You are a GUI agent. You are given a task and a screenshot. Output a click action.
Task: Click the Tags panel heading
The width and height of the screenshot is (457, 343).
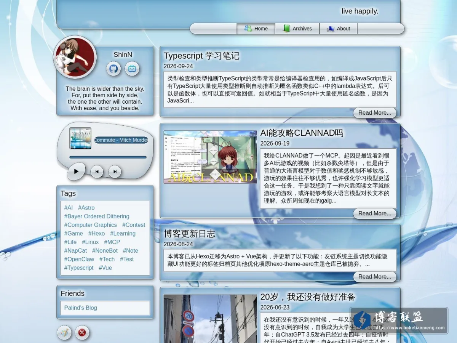(68, 194)
